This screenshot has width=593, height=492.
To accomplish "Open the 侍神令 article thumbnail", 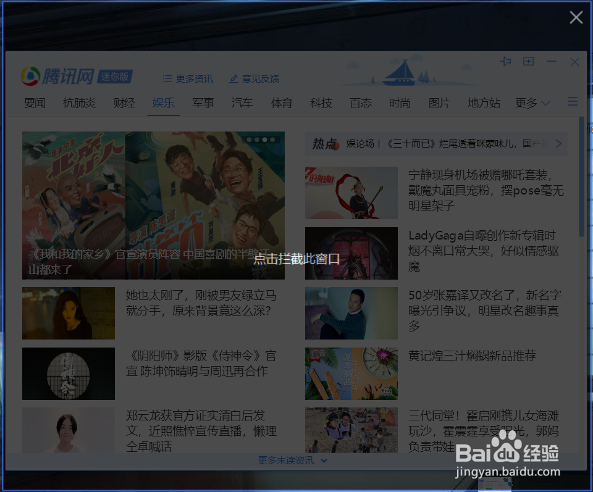I will tap(69, 373).
